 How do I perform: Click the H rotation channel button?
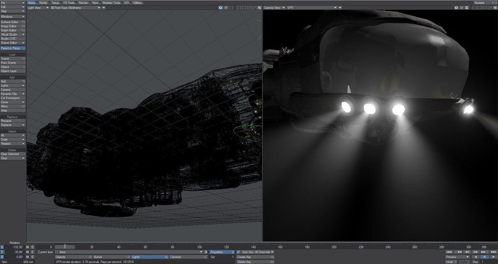pos(2,247)
